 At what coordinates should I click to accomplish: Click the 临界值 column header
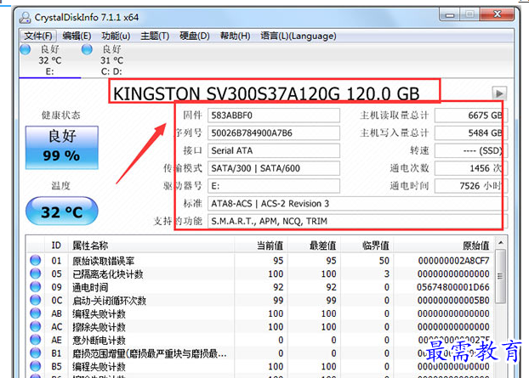pos(367,245)
